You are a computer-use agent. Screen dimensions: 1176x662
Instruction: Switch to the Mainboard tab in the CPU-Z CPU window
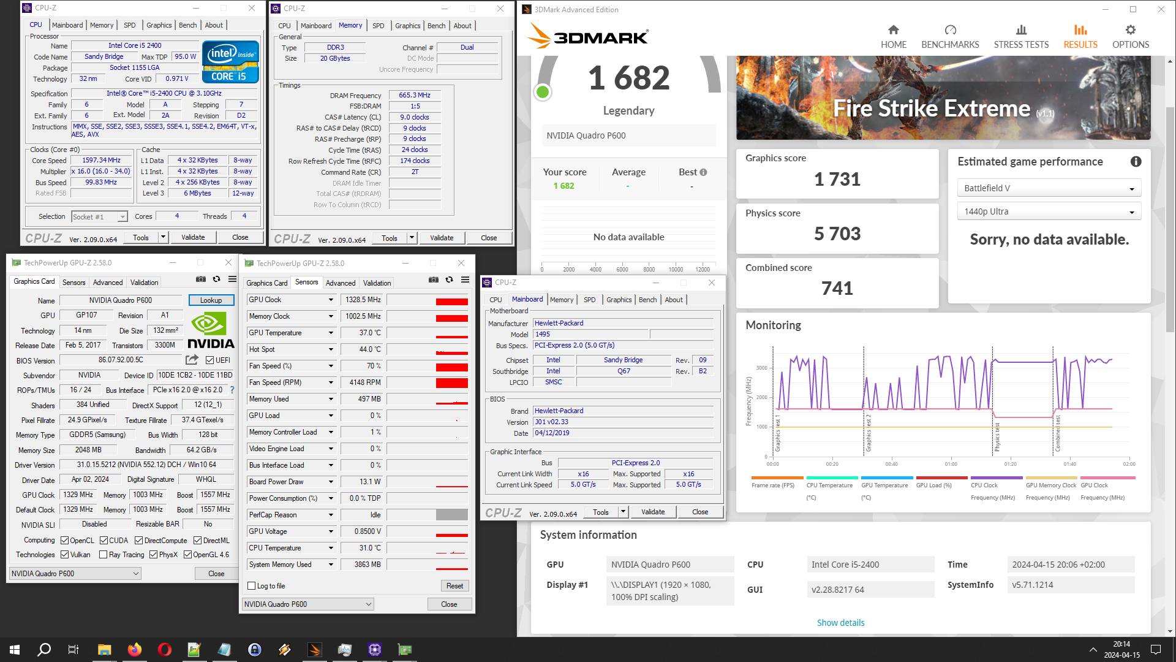[67, 25]
